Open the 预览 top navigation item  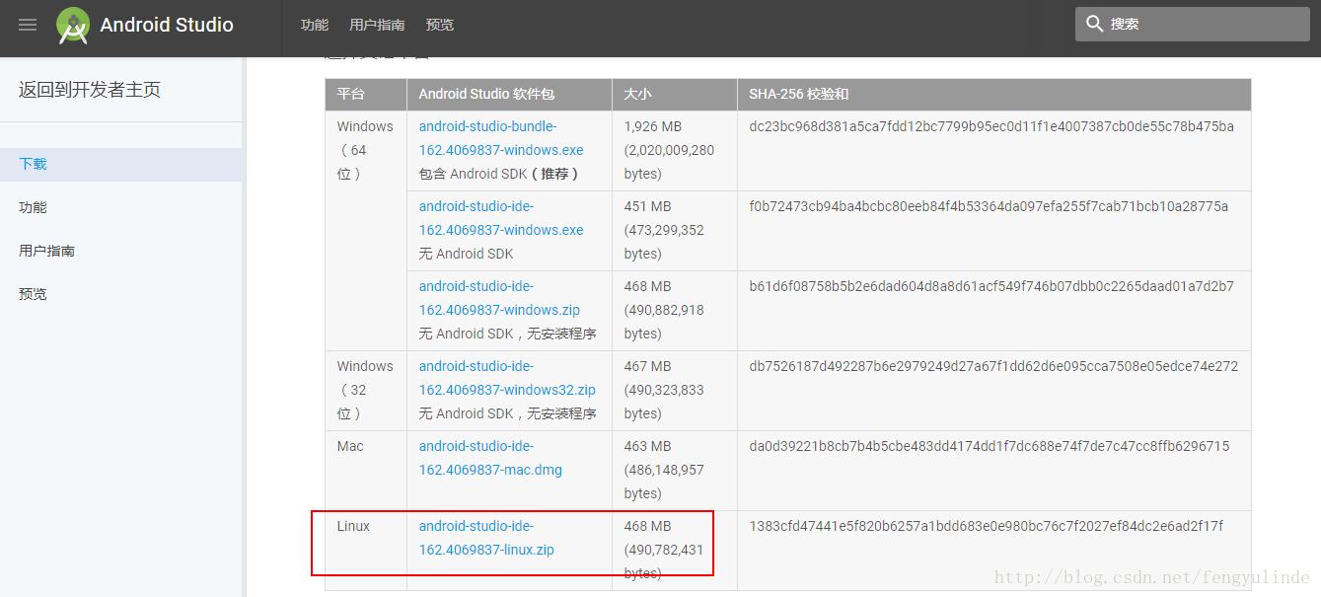click(440, 25)
